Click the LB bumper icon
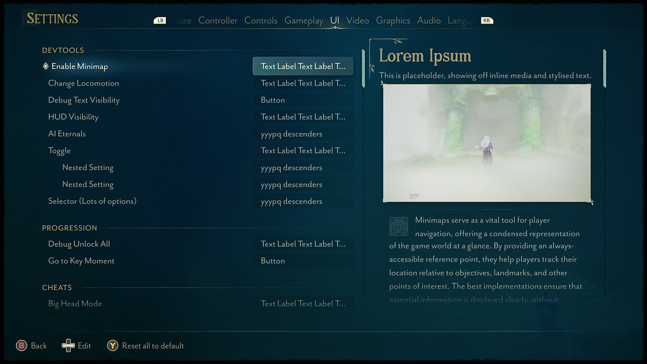 tap(160, 21)
